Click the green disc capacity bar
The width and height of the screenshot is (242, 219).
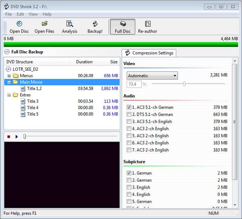tap(121, 44)
